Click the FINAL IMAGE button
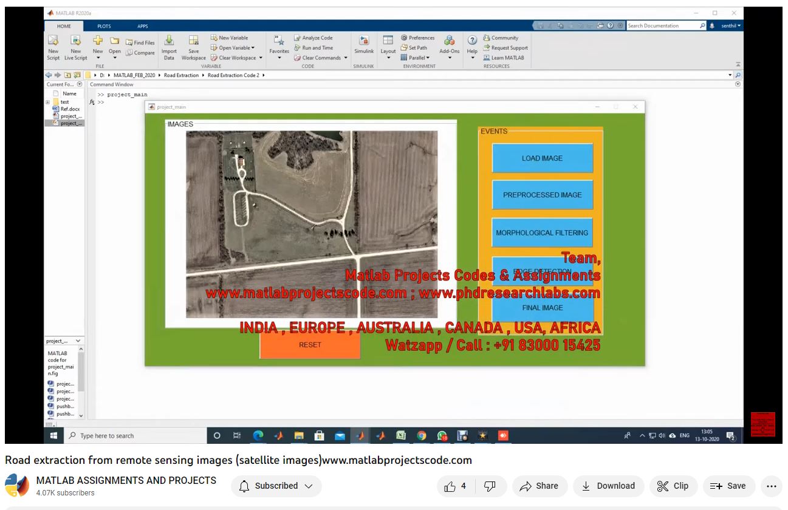This screenshot has height=510, width=788. (x=542, y=308)
